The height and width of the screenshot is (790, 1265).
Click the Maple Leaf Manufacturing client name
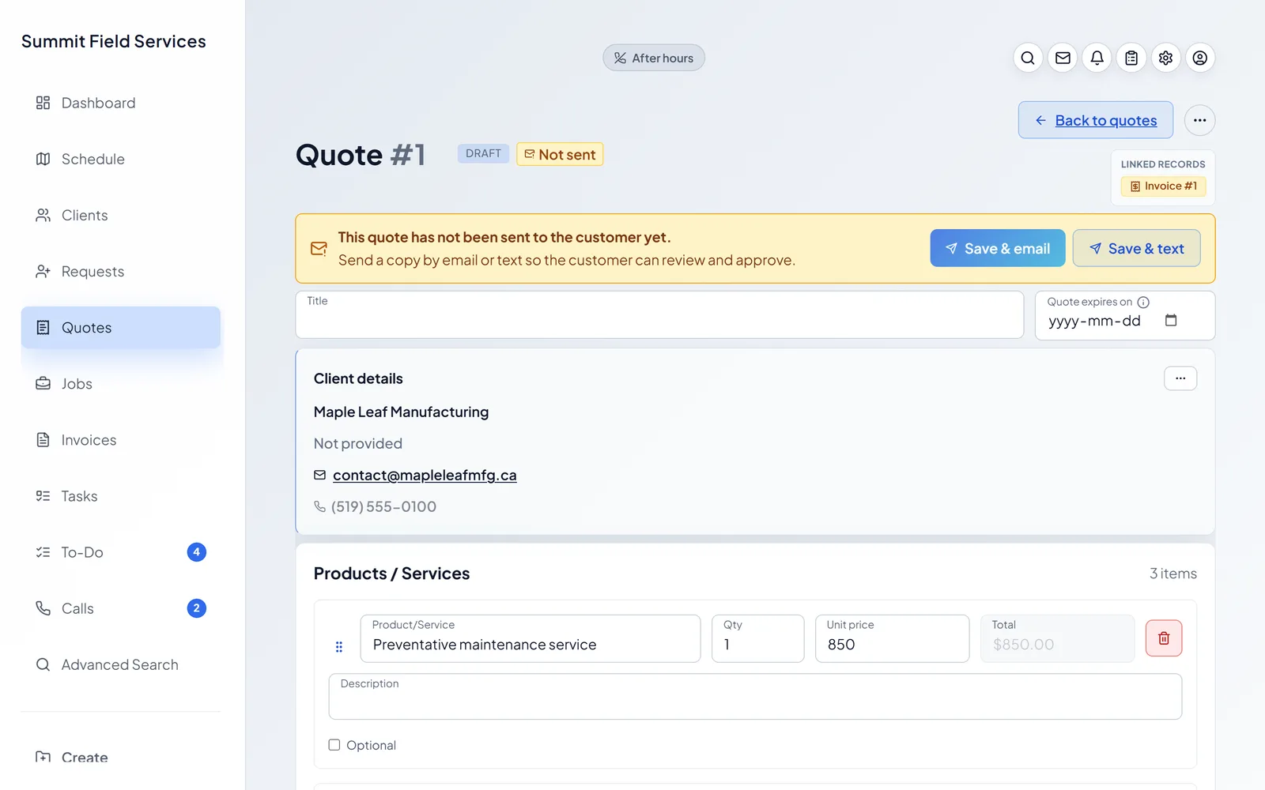(x=401, y=412)
